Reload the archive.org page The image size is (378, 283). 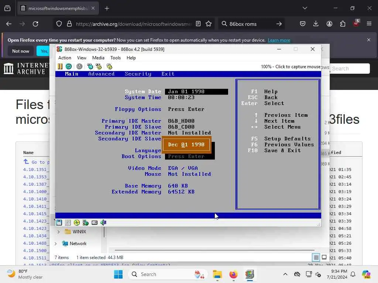click(35, 24)
